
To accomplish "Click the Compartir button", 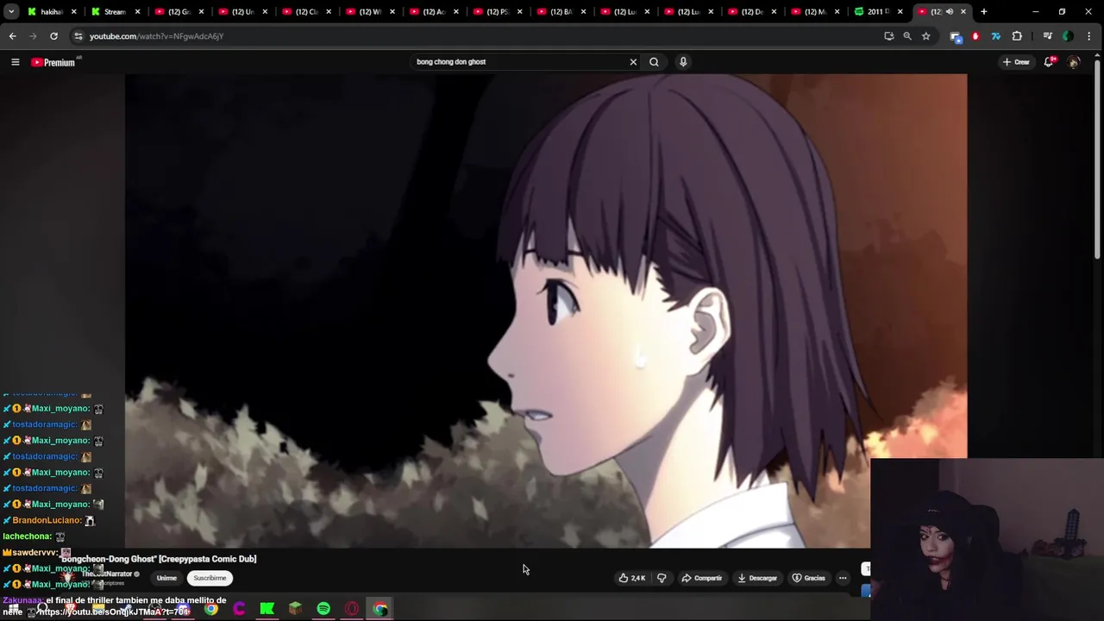I will coord(701,578).
